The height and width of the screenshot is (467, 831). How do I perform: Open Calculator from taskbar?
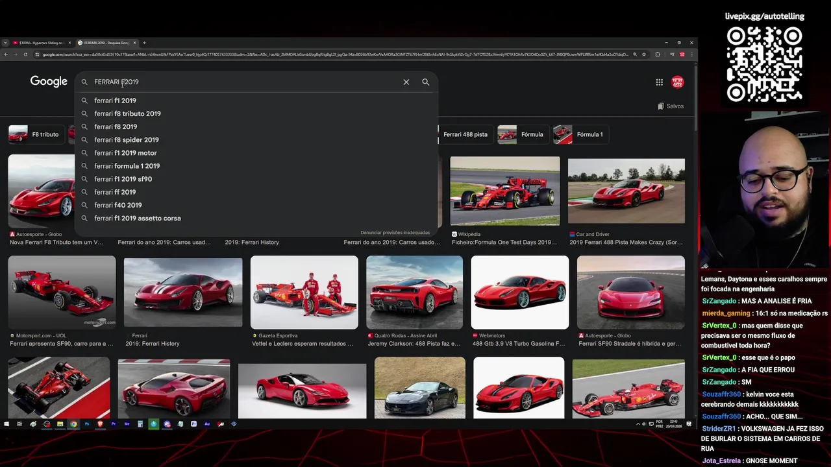click(x=140, y=424)
